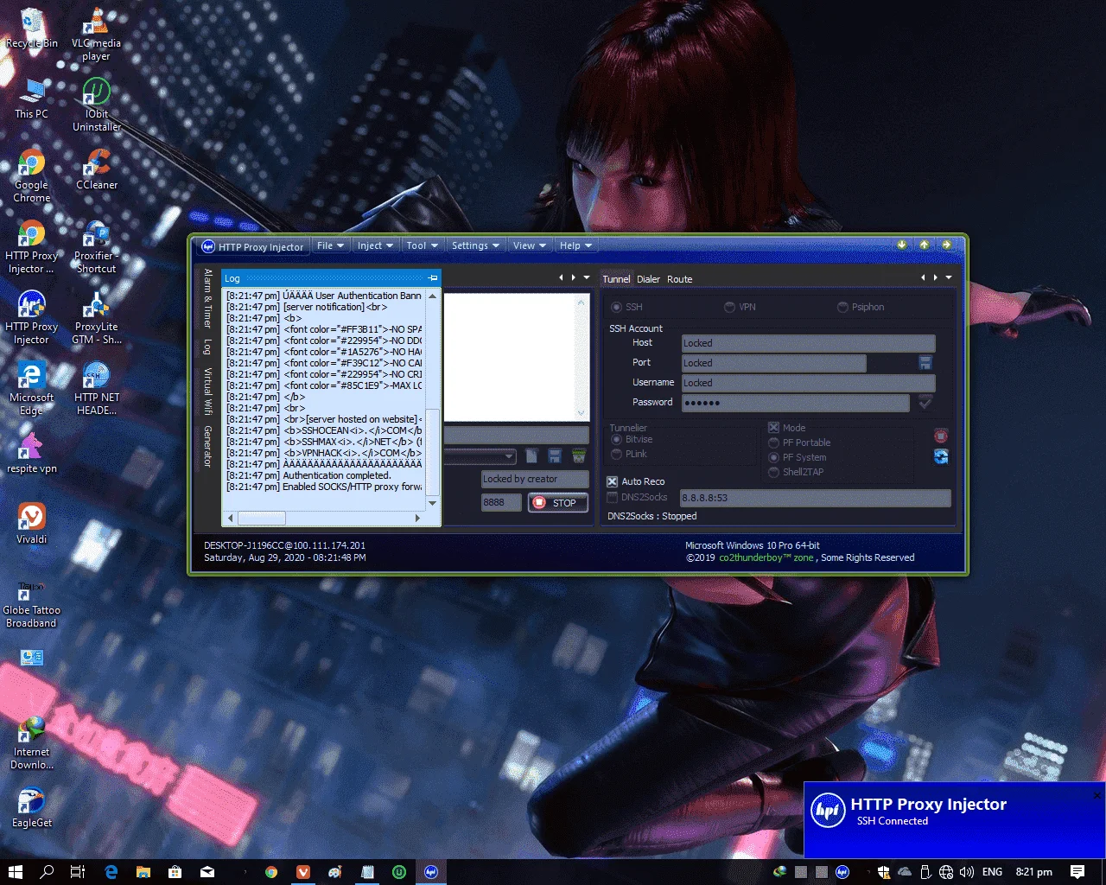Screen dimensions: 1106x885
Task: Close the SSH Connected notification toast
Action: pyautogui.click(x=1097, y=795)
